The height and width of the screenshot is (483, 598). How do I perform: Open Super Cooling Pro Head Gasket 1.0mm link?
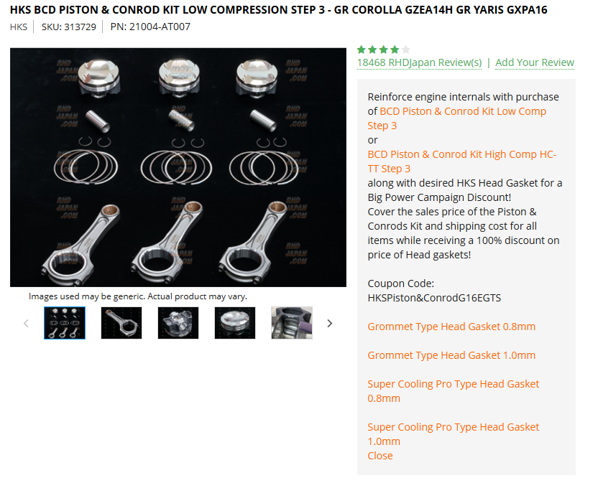click(454, 434)
